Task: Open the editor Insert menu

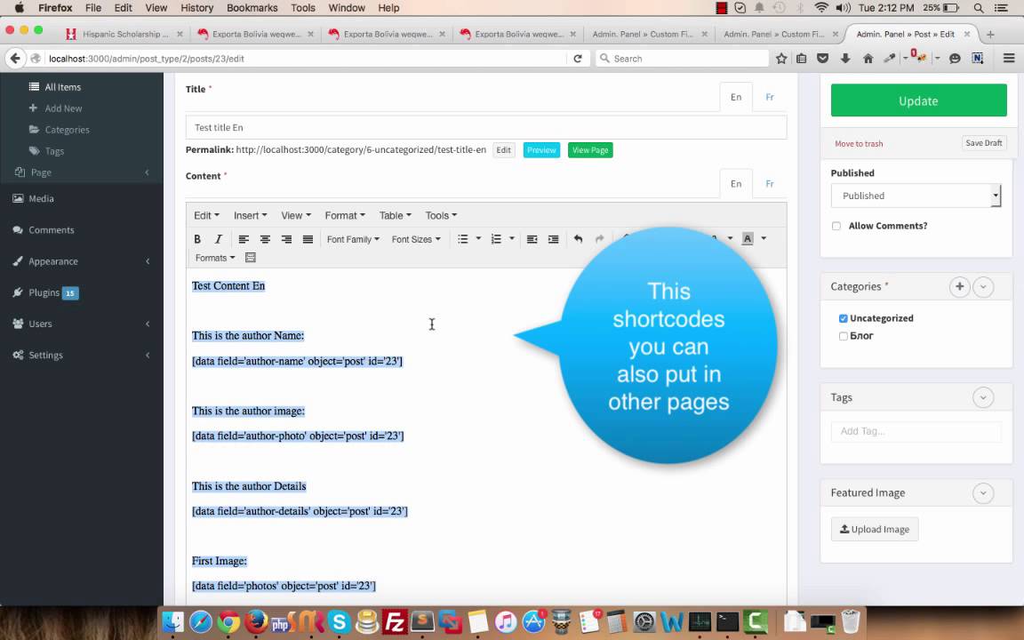Action: coord(250,215)
